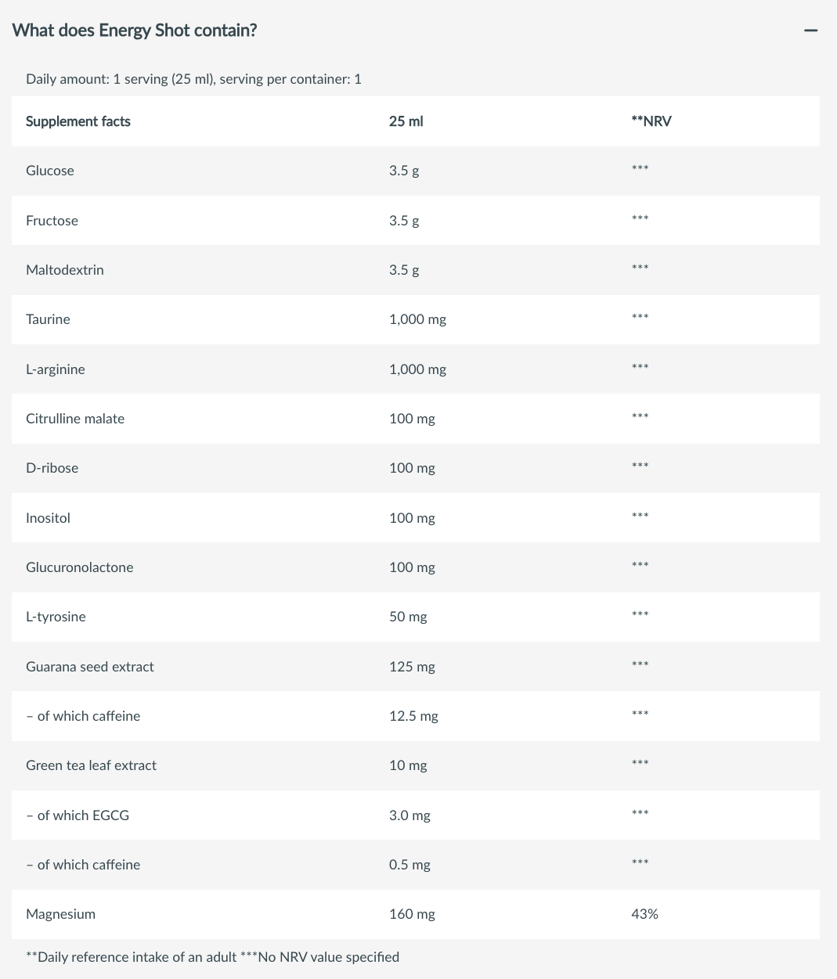
Task: Click the Taurine 1,000 mg amount
Action: coord(417,319)
